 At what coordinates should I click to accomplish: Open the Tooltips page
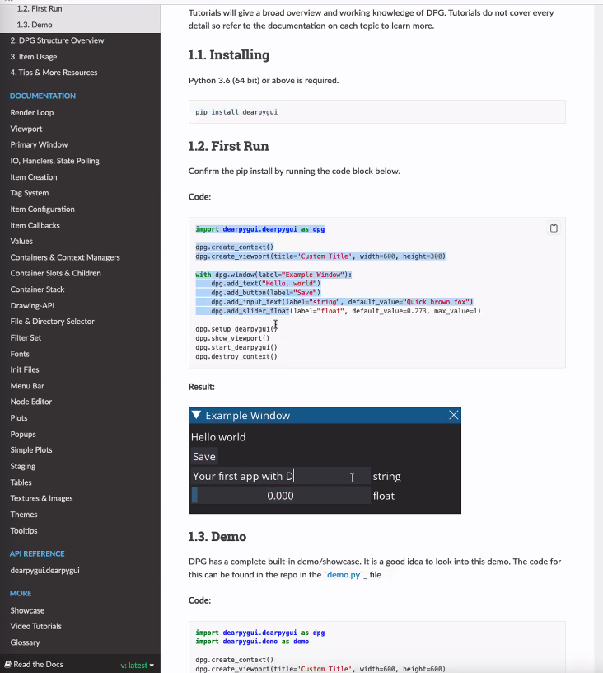click(24, 531)
